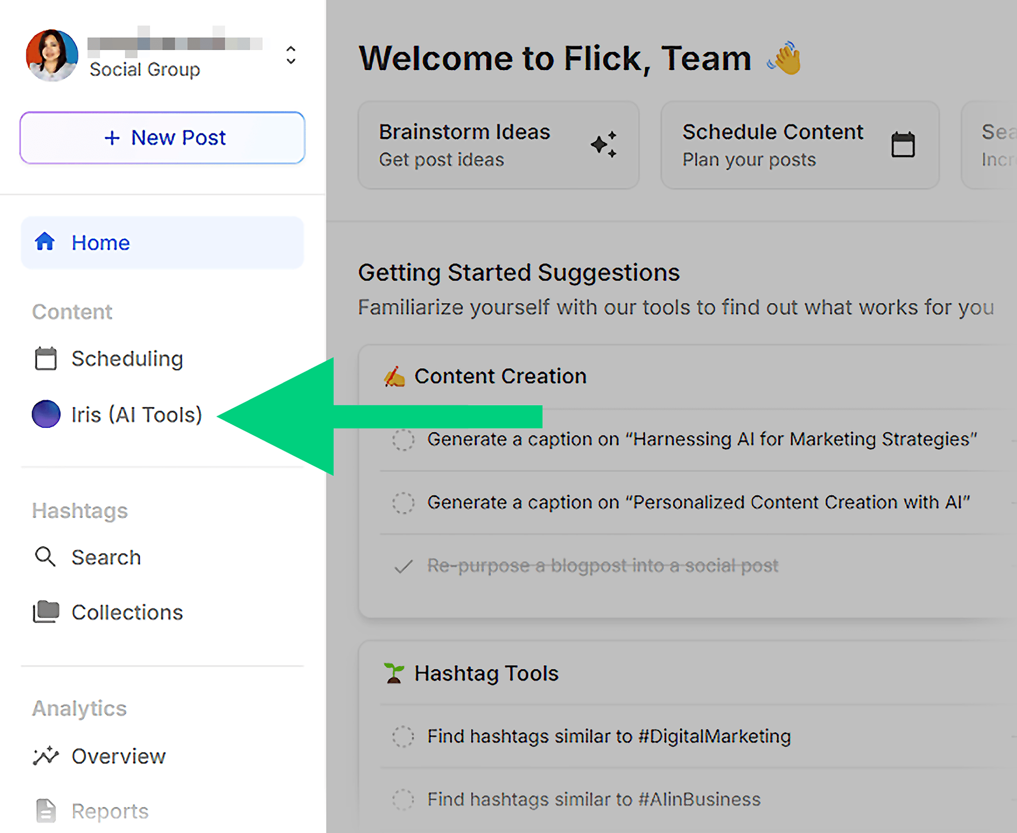Click the Scheduling calendar icon in sidebar
1017x833 pixels.
click(46, 359)
